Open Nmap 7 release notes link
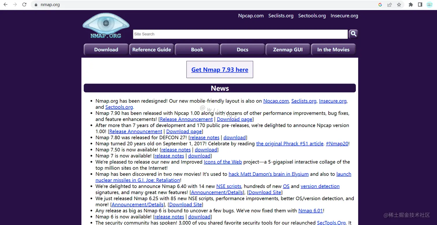This screenshot has height=225, width=437. (x=169, y=156)
